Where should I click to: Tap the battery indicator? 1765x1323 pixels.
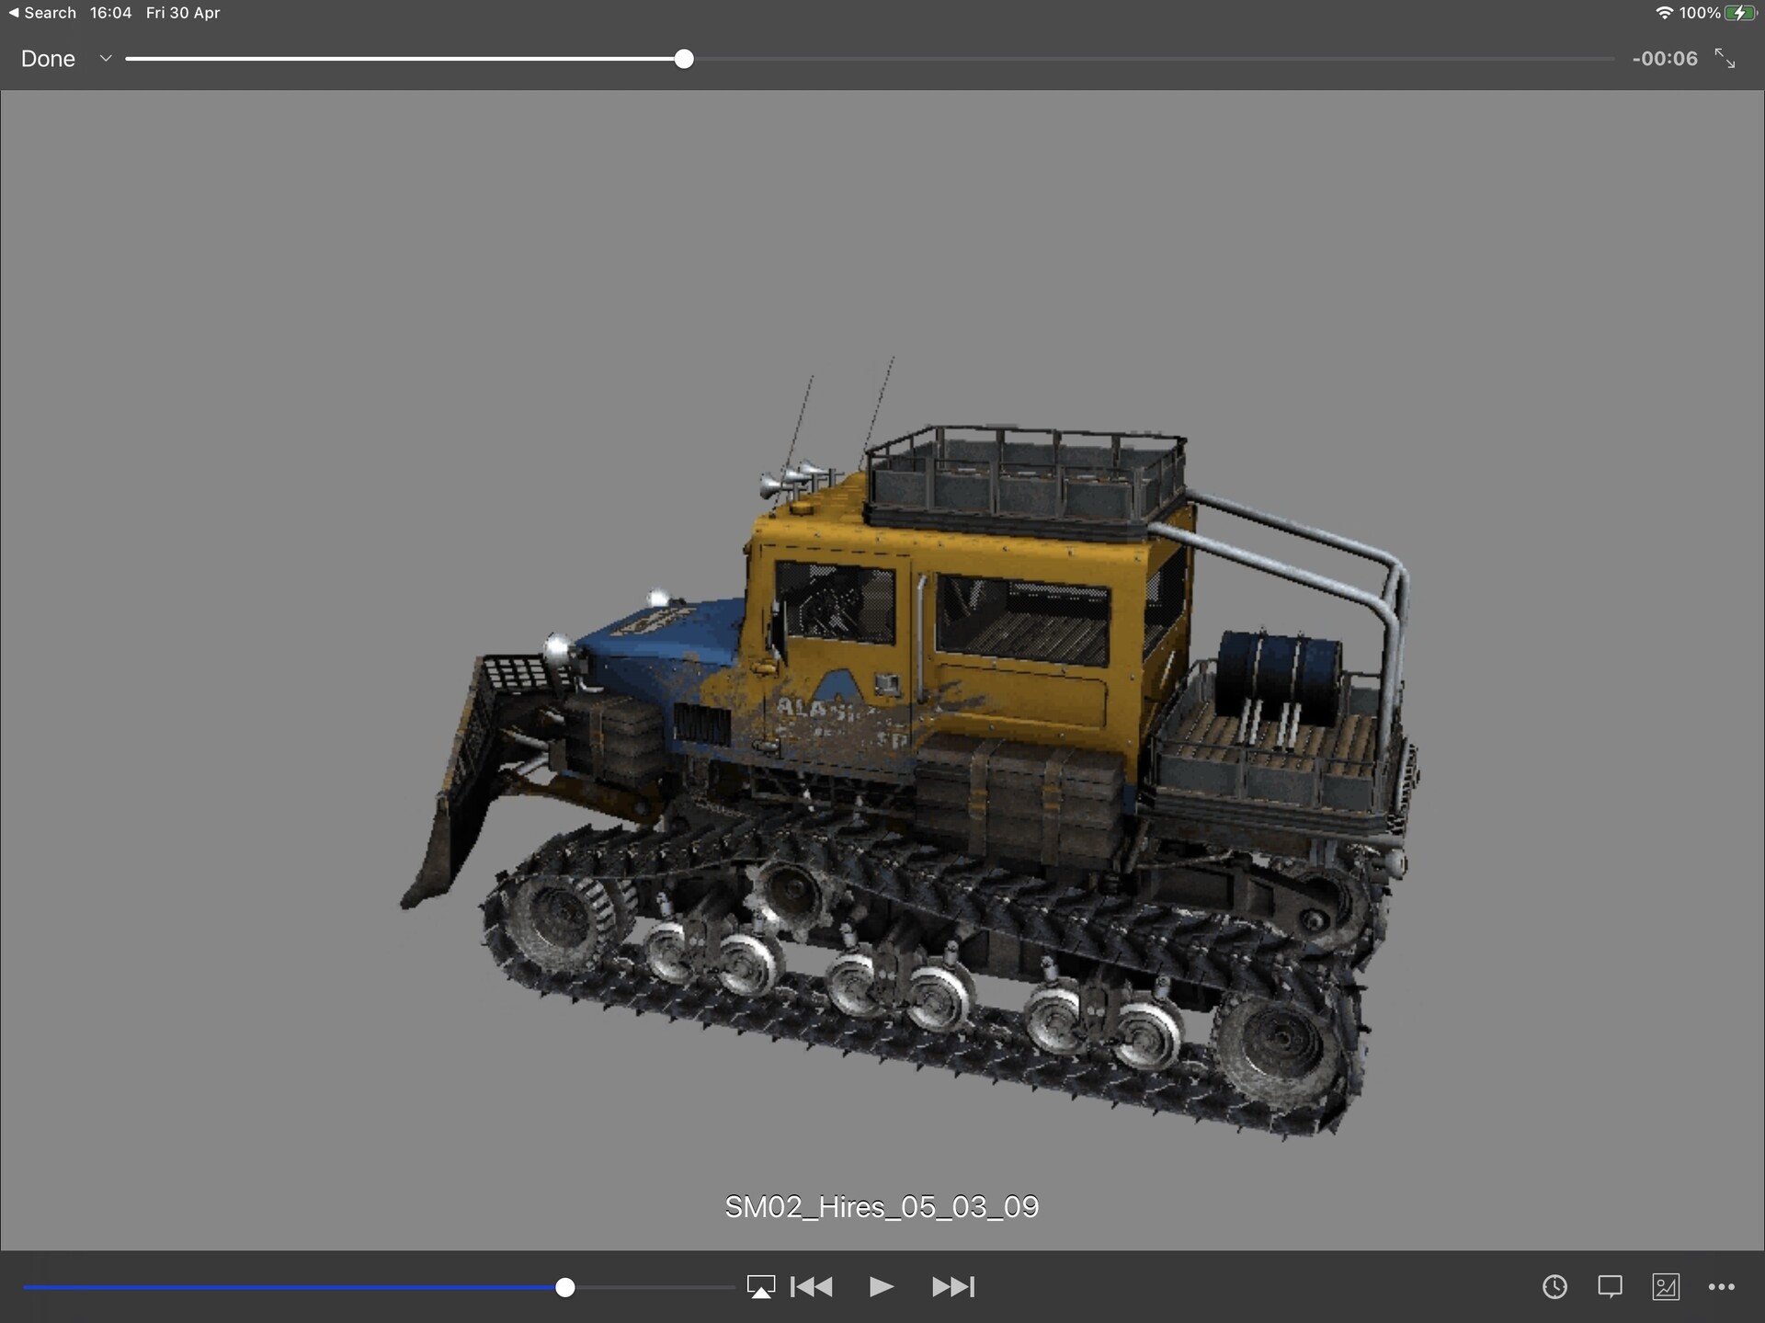click(x=1740, y=13)
